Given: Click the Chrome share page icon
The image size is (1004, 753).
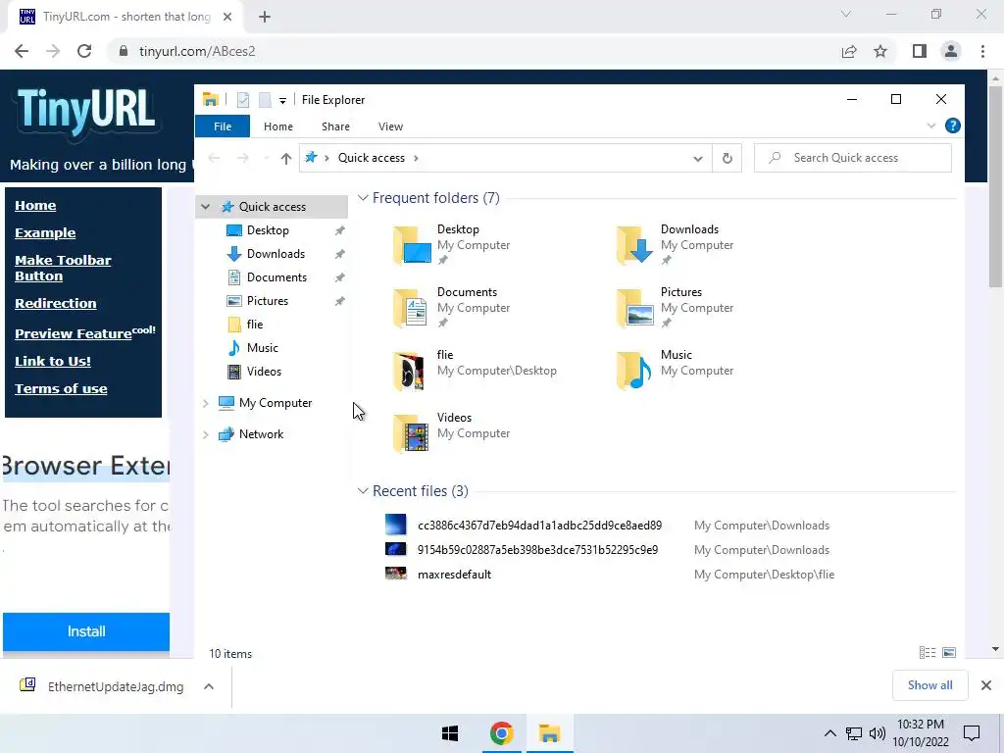Looking at the screenshot, I should tap(849, 51).
